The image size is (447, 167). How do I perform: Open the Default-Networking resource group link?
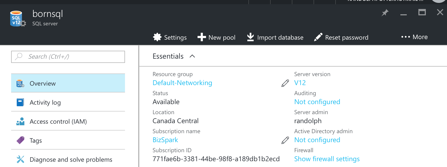(182, 83)
